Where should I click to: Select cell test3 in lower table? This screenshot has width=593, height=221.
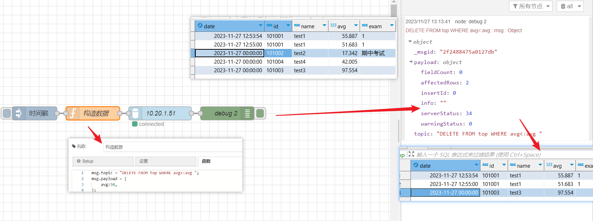point(526,192)
